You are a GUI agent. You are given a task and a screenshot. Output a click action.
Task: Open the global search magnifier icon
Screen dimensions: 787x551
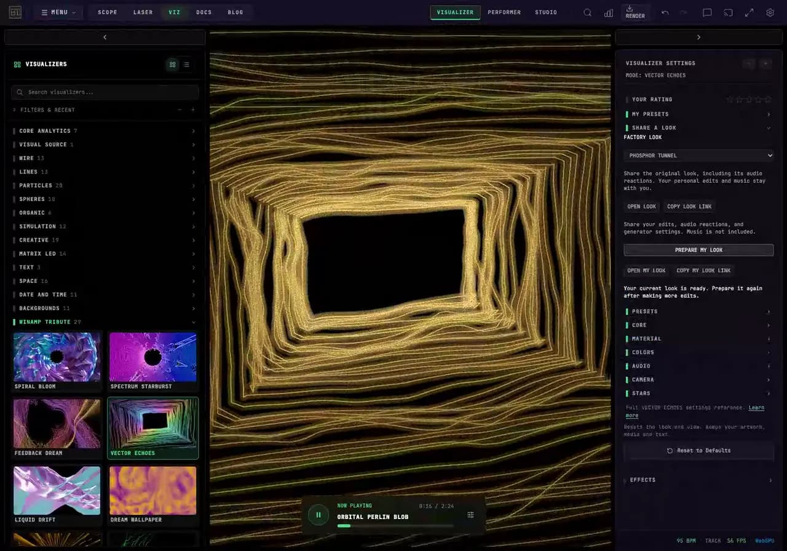point(588,12)
